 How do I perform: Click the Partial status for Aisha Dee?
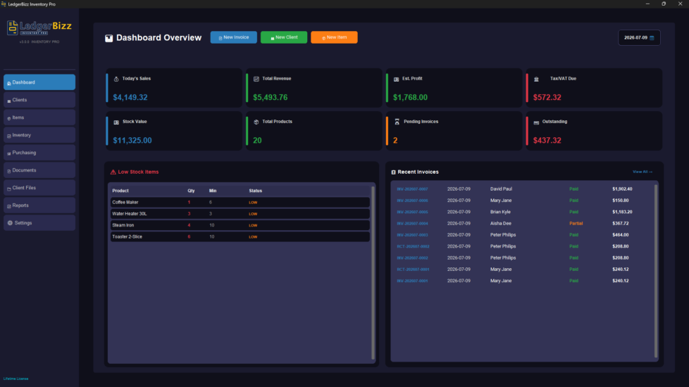click(576, 223)
